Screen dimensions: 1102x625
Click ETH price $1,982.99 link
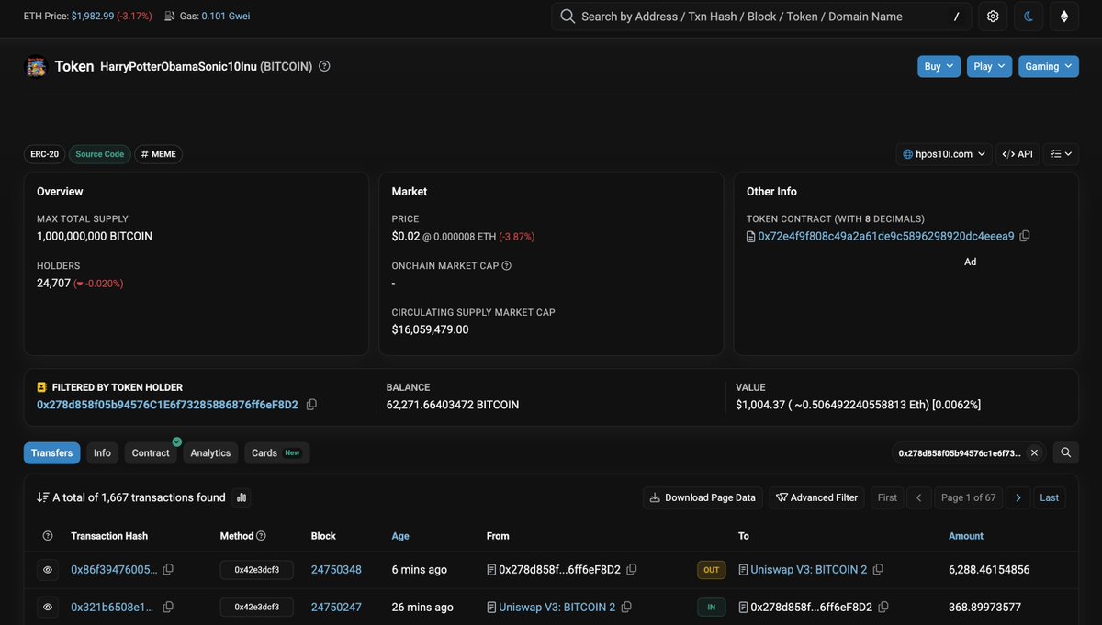92,17
